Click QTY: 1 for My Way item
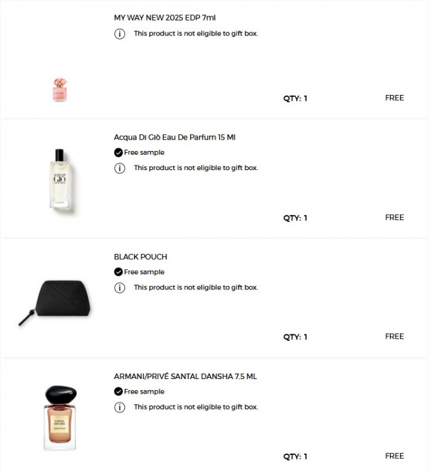This screenshot has width=429, height=474. point(295,98)
